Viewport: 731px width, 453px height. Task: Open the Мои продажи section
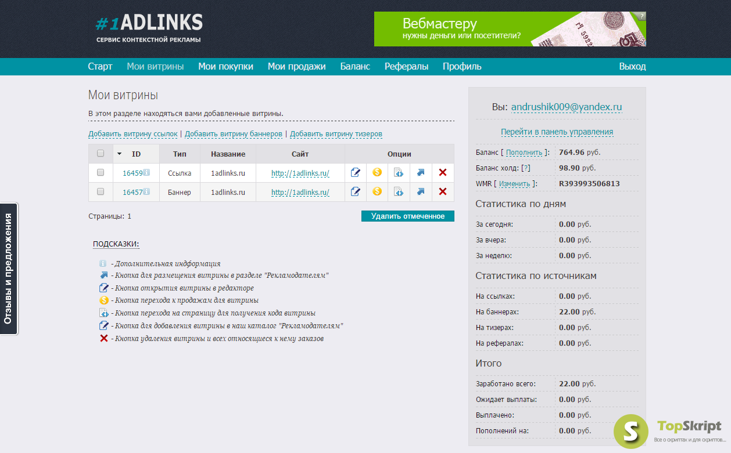296,67
